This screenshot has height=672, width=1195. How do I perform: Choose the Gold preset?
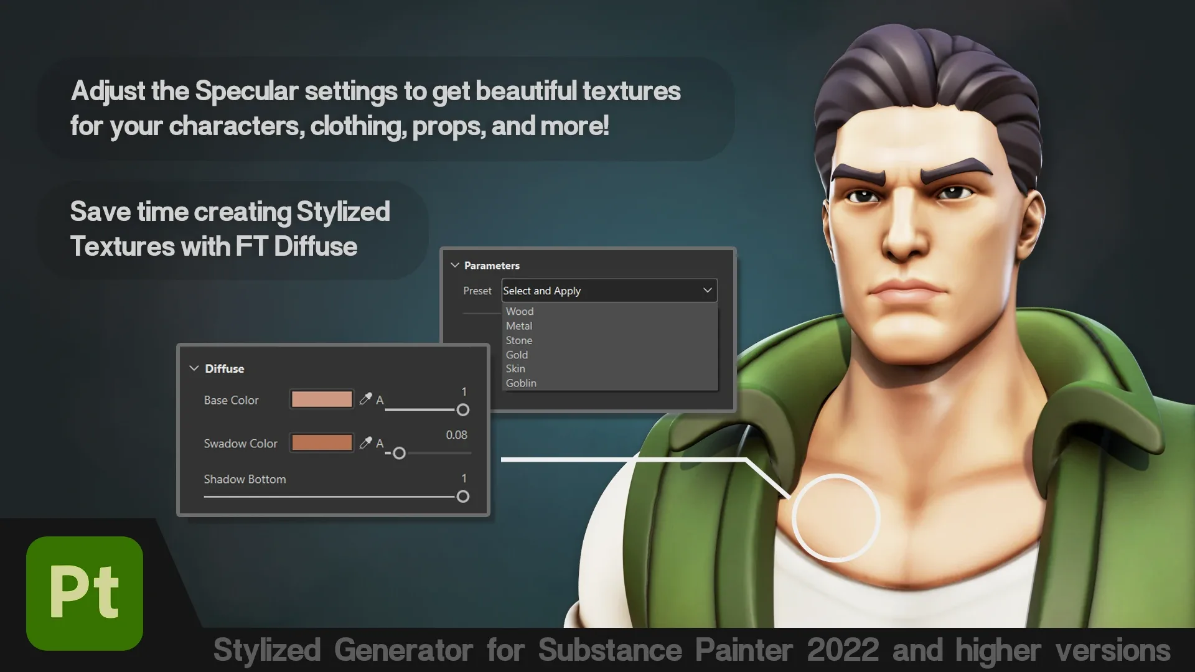pos(517,354)
